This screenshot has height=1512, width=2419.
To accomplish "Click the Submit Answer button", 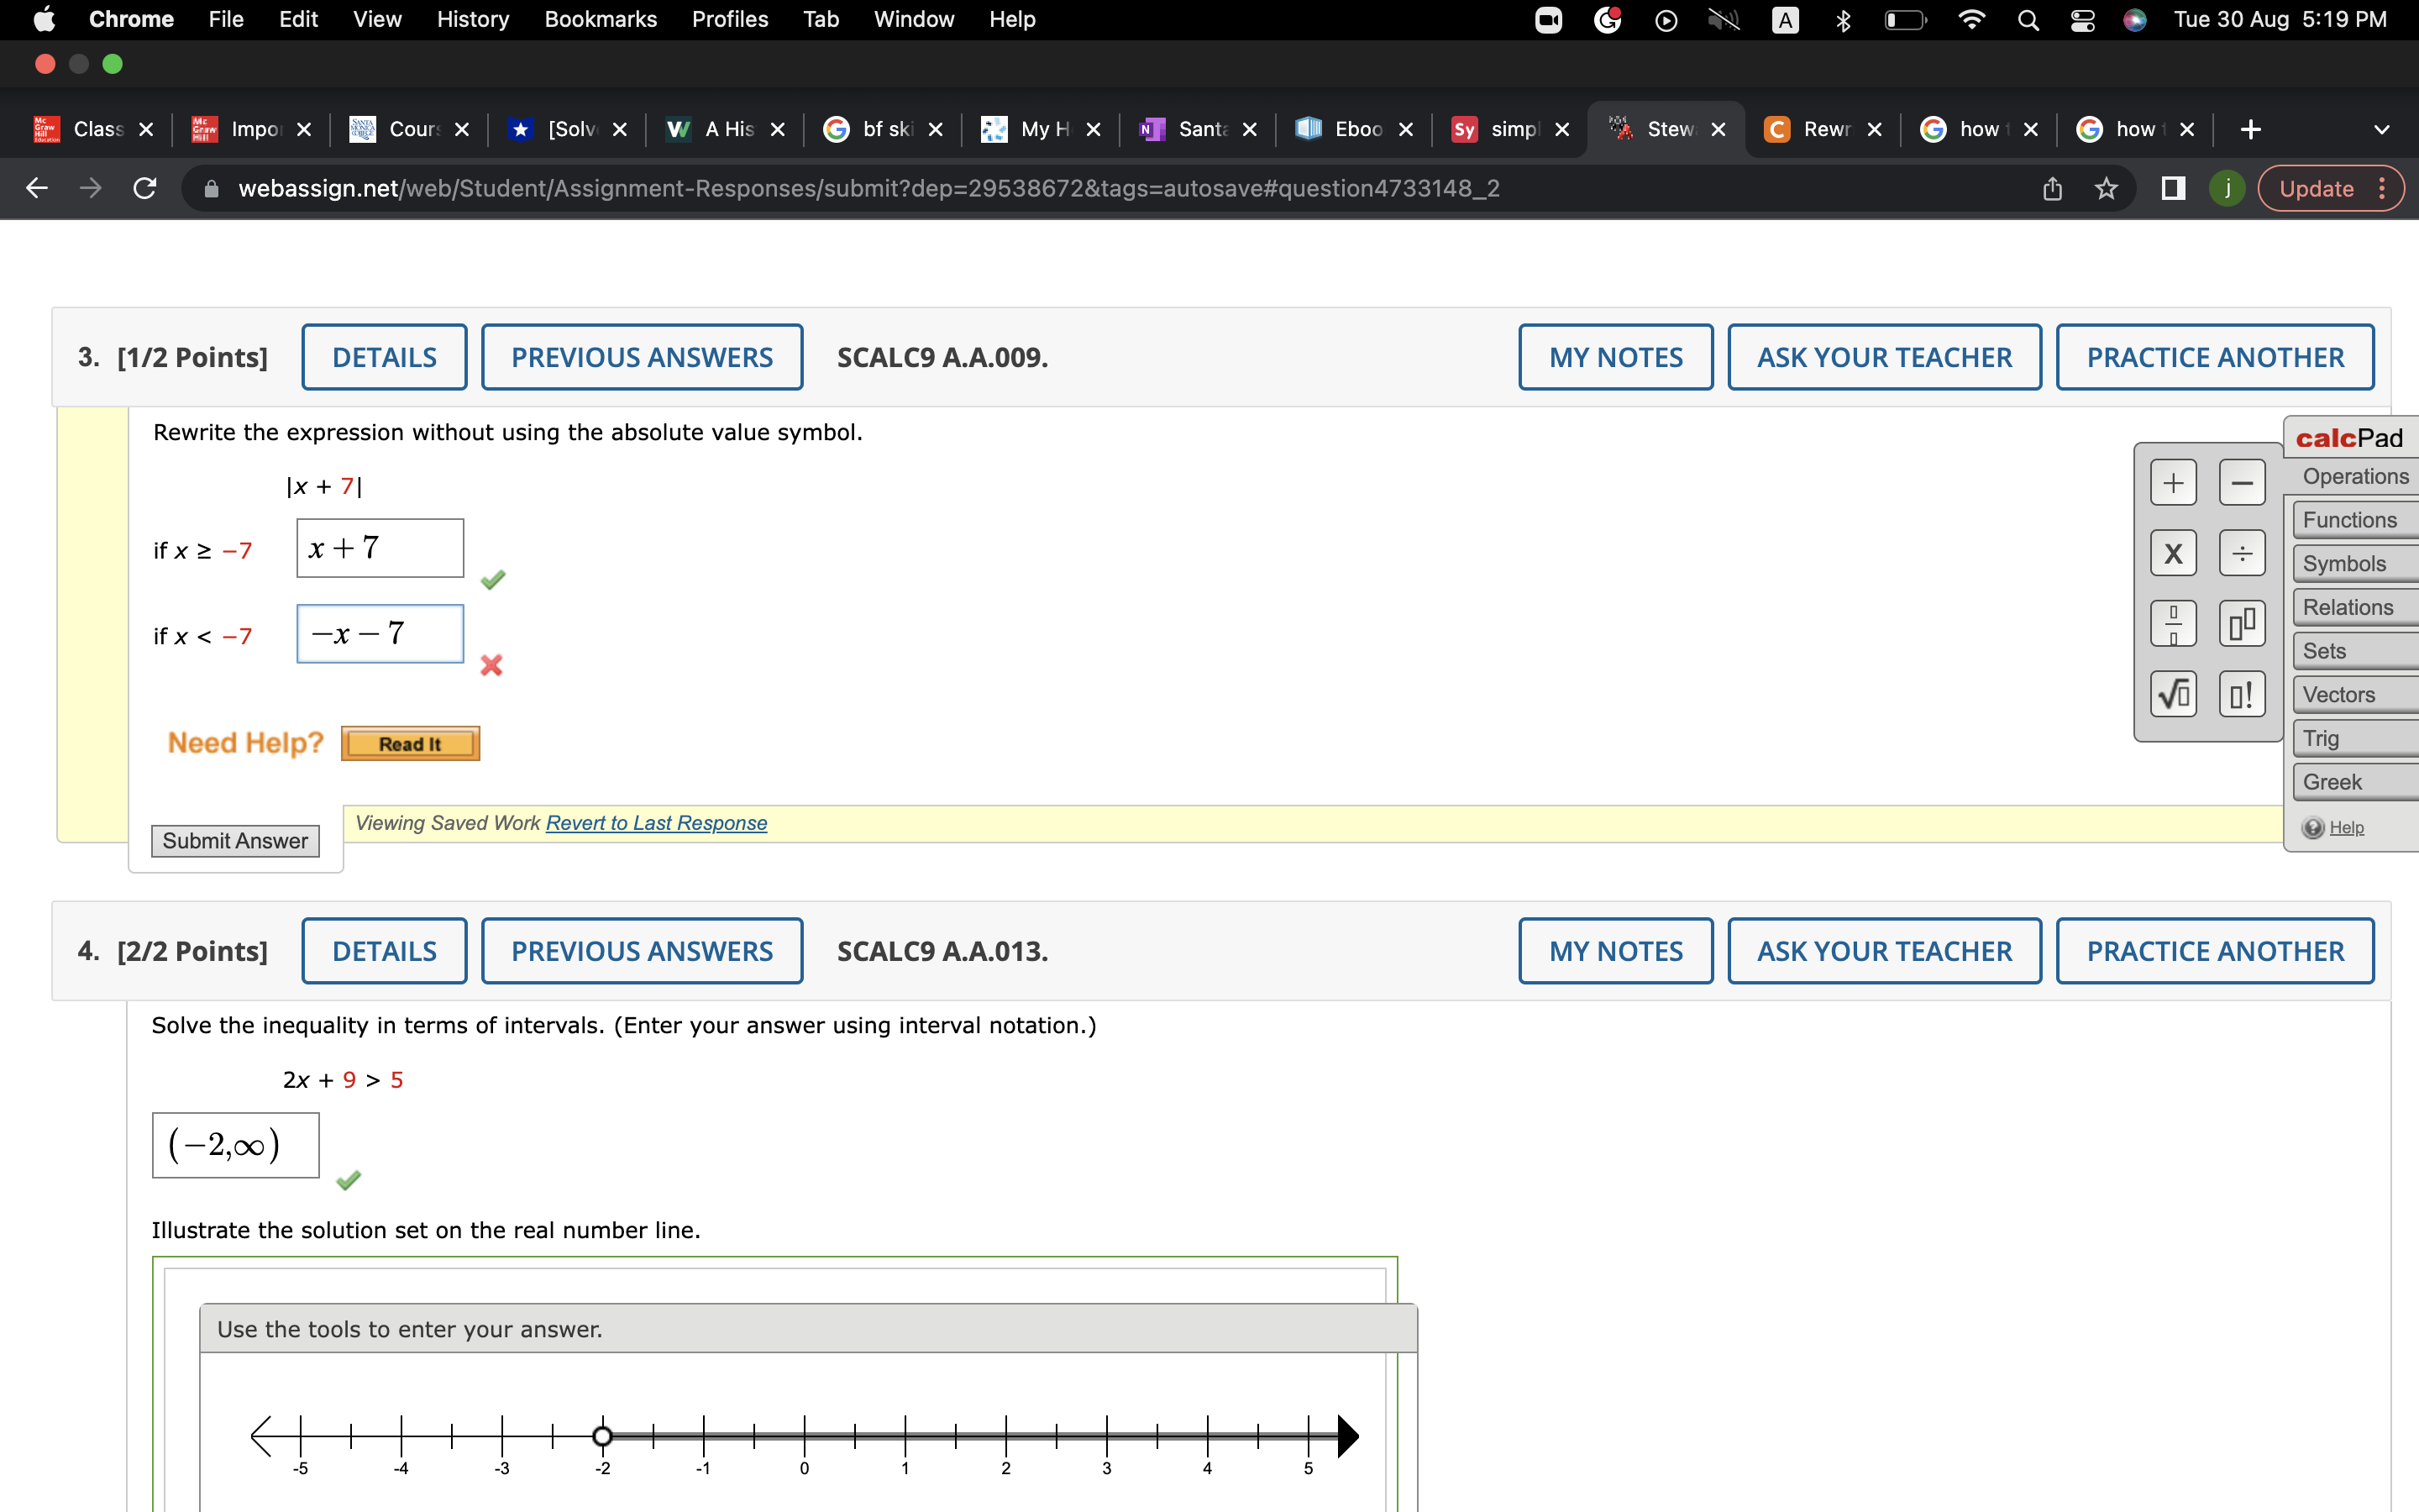I will (235, 840).
